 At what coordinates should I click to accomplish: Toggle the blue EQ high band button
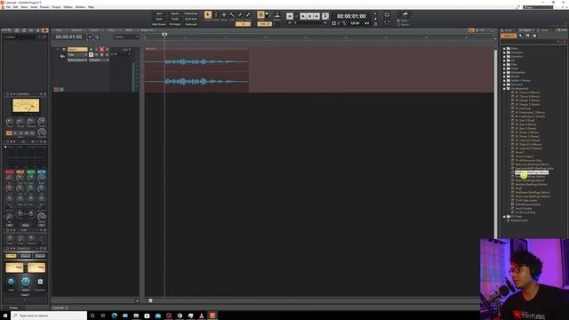click(42, 172)
